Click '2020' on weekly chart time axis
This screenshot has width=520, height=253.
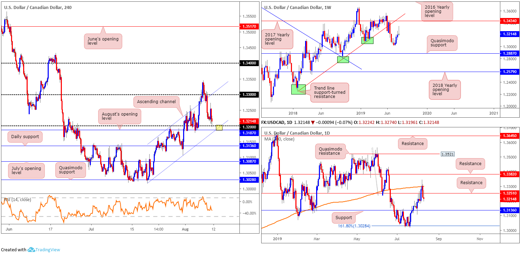coord(427,113)
